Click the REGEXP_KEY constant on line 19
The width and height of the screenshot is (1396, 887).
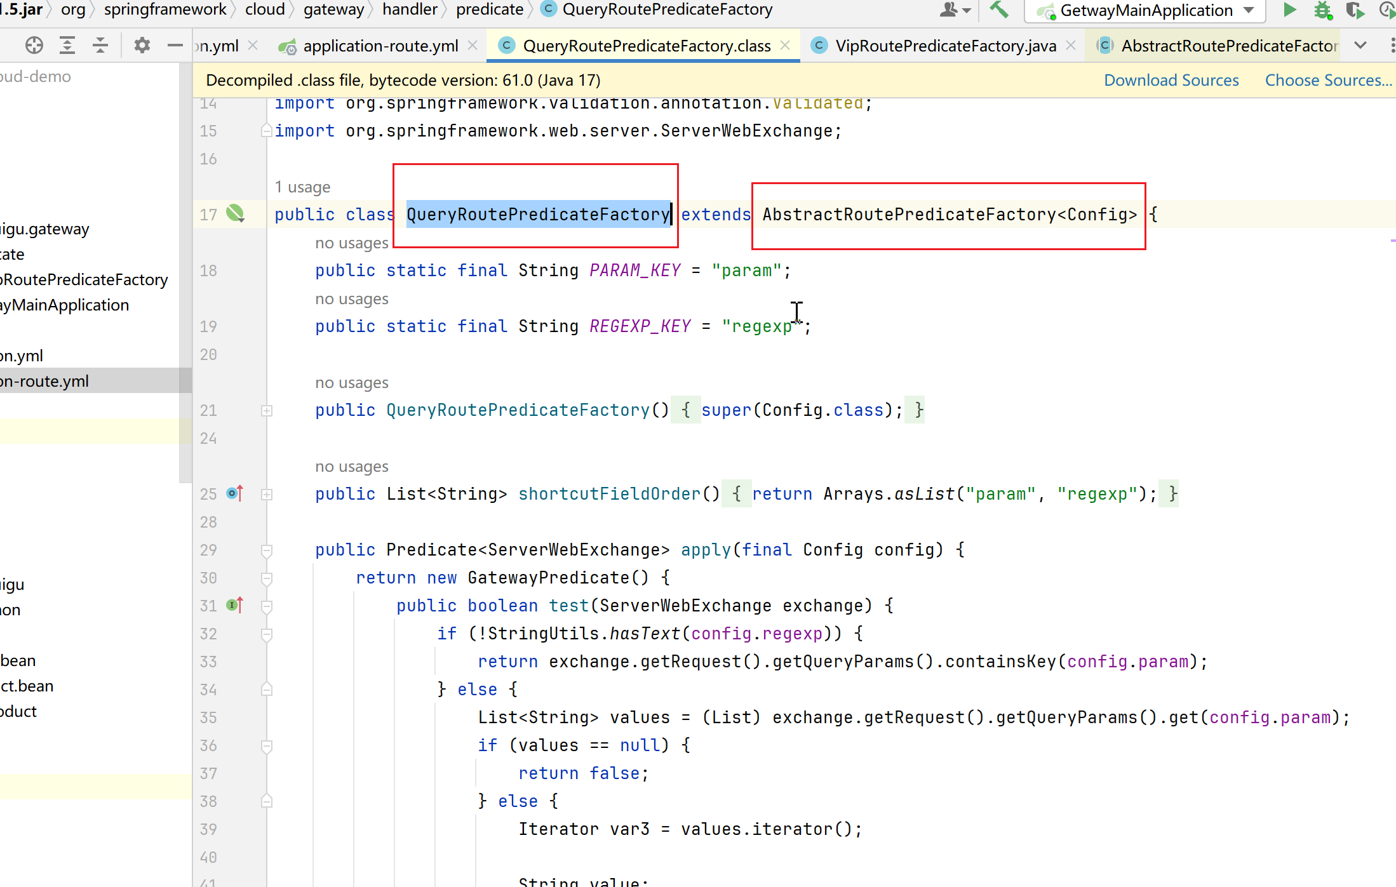tap(640, 326)
